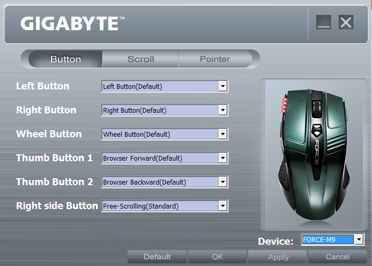The image size is (372, 266).
Task: Open the Device dropdown arrow
Action: pos(359,239)
